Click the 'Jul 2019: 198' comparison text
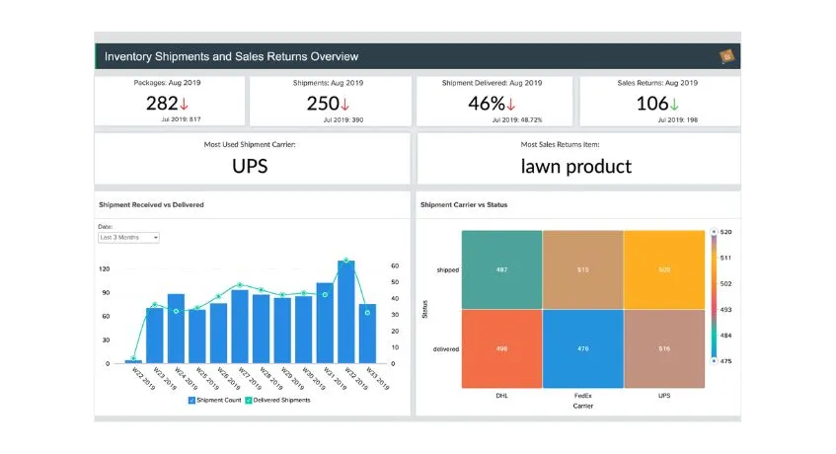 pyautogui.click(x=678, y=119)
